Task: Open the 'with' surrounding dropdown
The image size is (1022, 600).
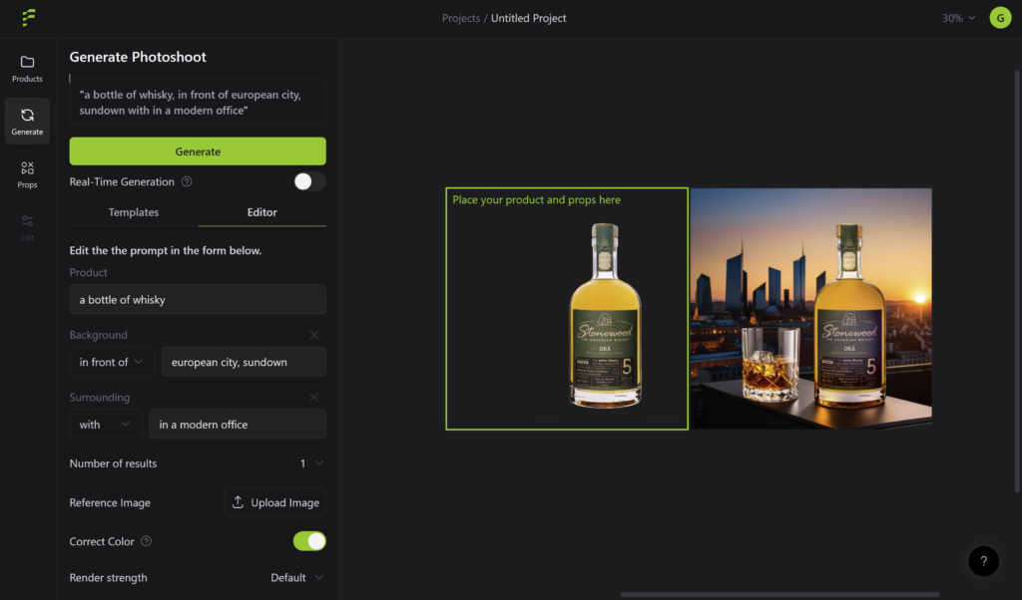Action: [x=105, y=425]
